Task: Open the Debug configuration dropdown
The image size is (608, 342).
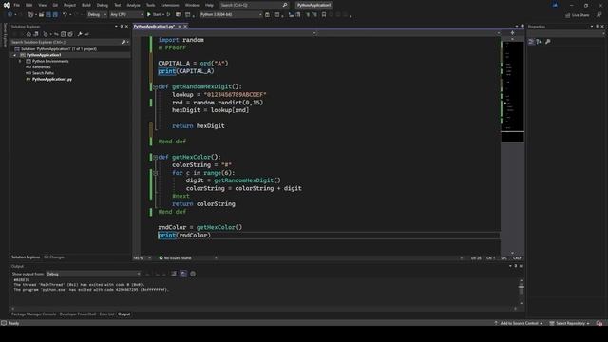Action: [97, 15]
